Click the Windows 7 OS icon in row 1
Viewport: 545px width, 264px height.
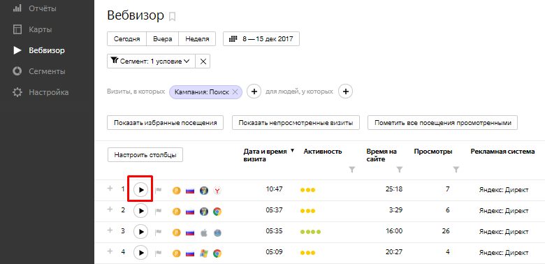point(204,191)
